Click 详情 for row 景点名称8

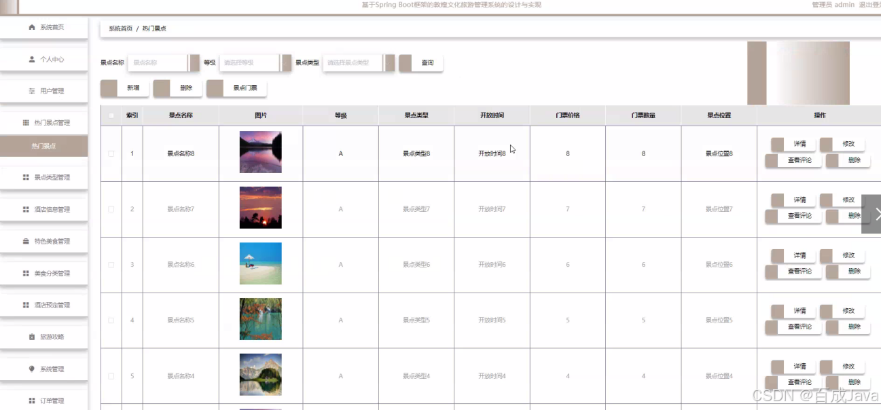click(792, 144)
